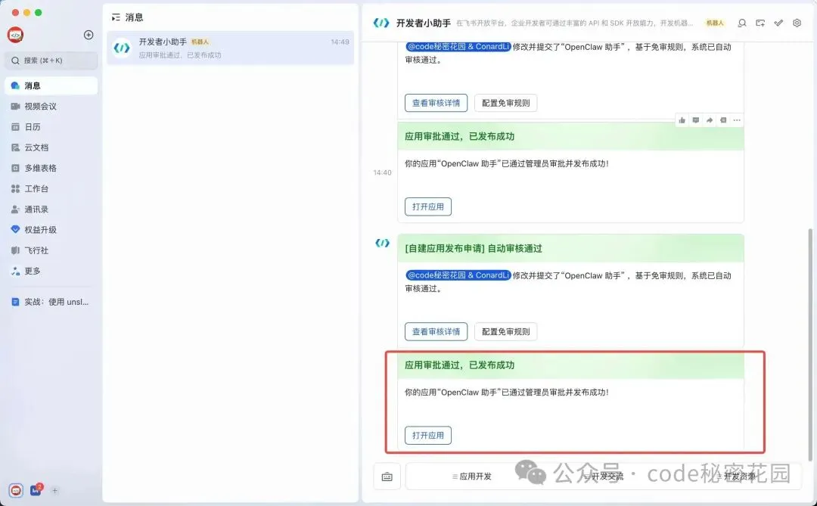
Task: Open 日历 calendar in the sidebar
Action: click(x=51, y=126)
